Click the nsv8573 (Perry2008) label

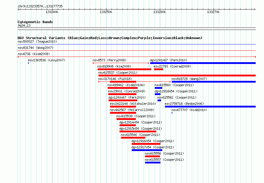(x=109, y=60)
